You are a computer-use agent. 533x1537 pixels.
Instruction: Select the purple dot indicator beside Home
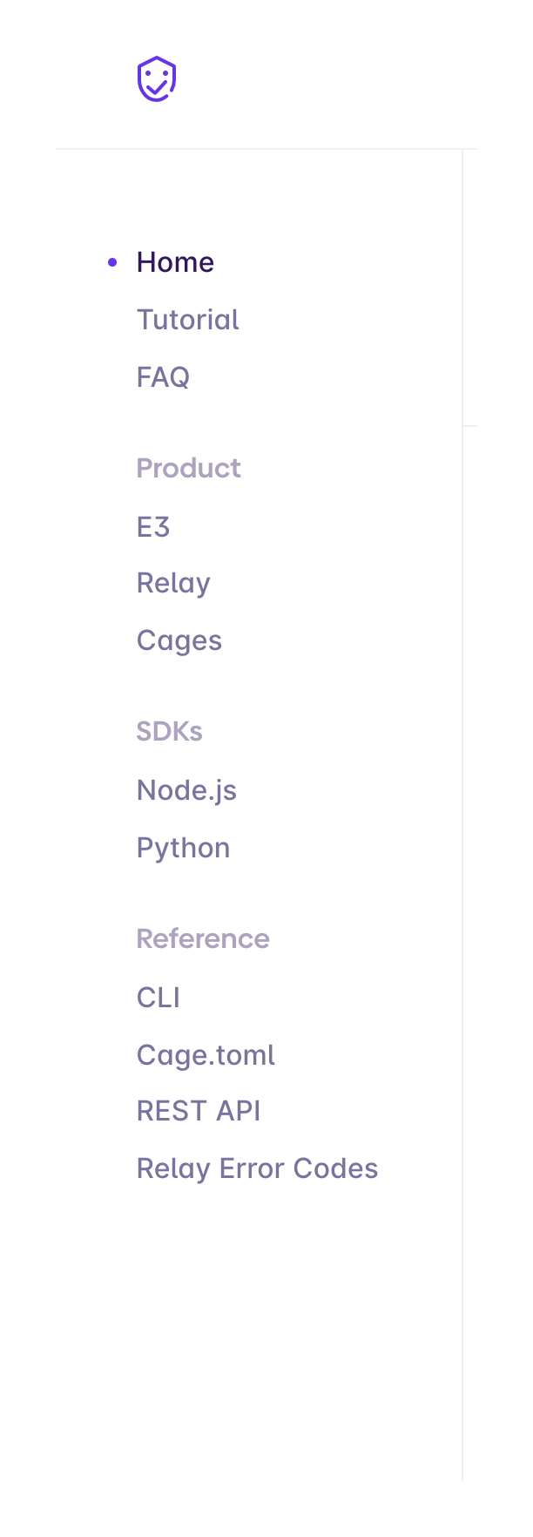coord(111,261)
